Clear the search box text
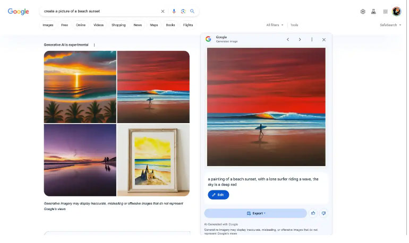 point(163,11)
